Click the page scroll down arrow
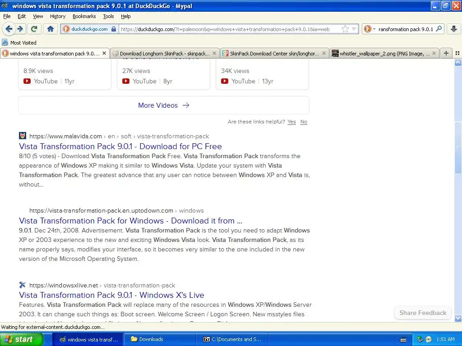The image size is (462, 346). click(x=458, y=318)
